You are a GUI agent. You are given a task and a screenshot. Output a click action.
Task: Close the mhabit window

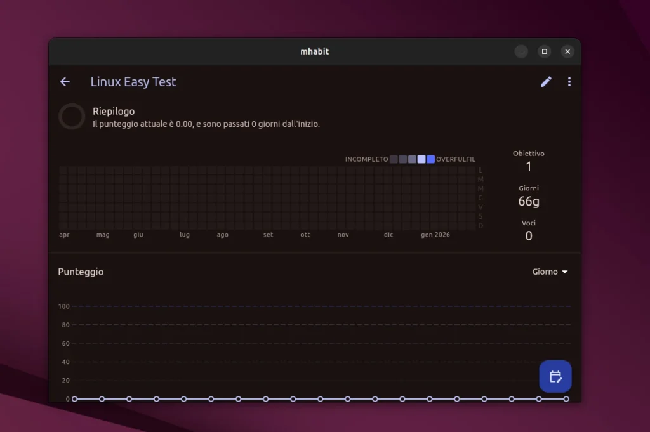[x=567, y=51]
